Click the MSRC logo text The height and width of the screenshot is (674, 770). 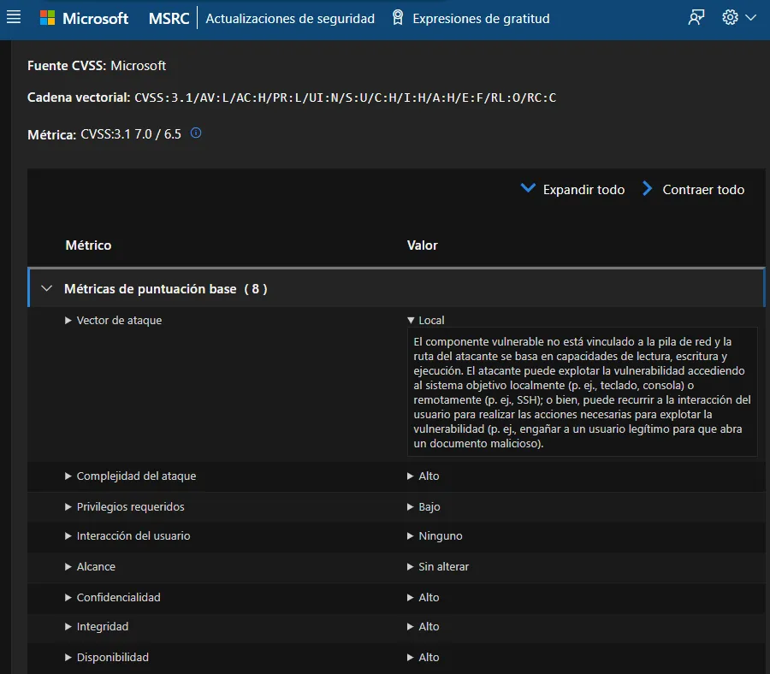pos(168,17)
